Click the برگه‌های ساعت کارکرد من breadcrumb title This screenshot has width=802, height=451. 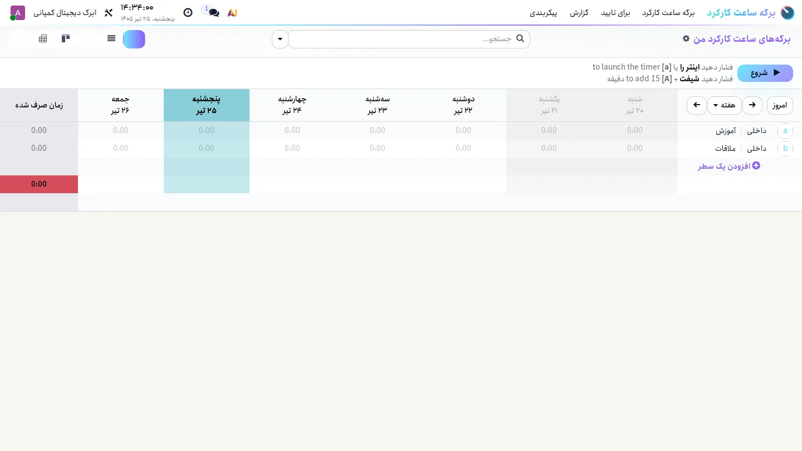point(742,39)
